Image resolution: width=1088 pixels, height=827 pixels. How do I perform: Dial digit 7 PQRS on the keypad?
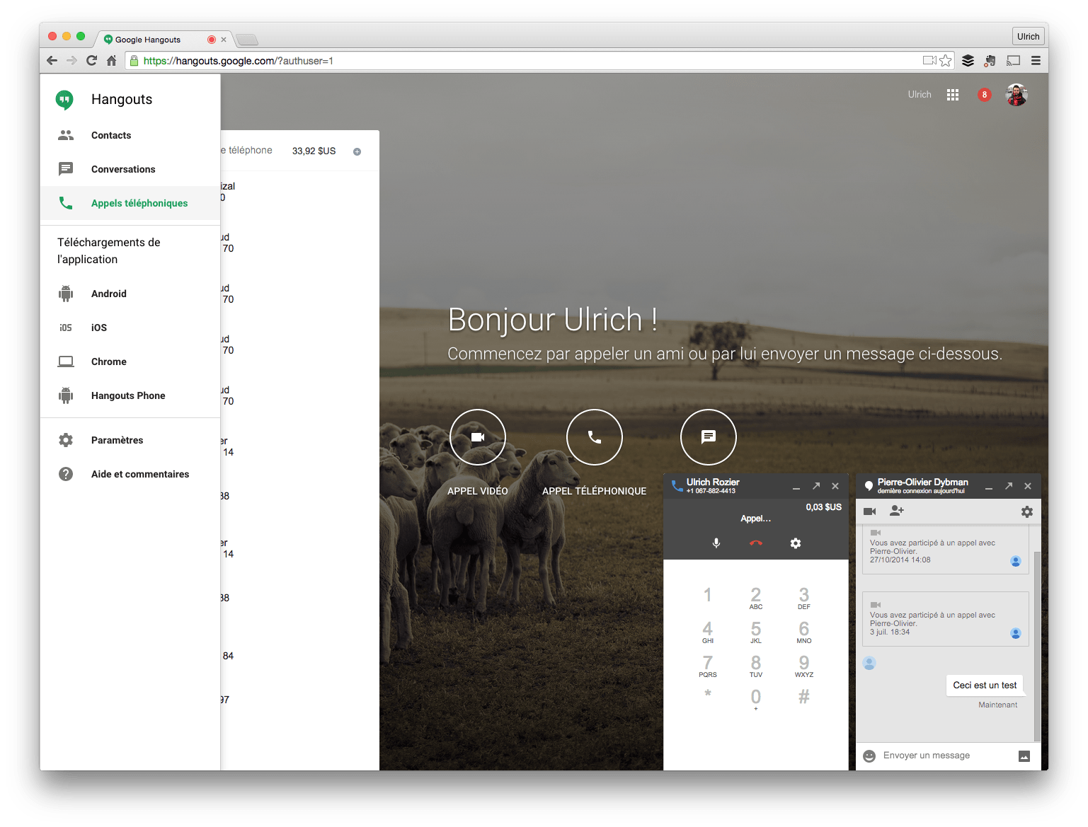pyautogui.click(x=708, y=666)
